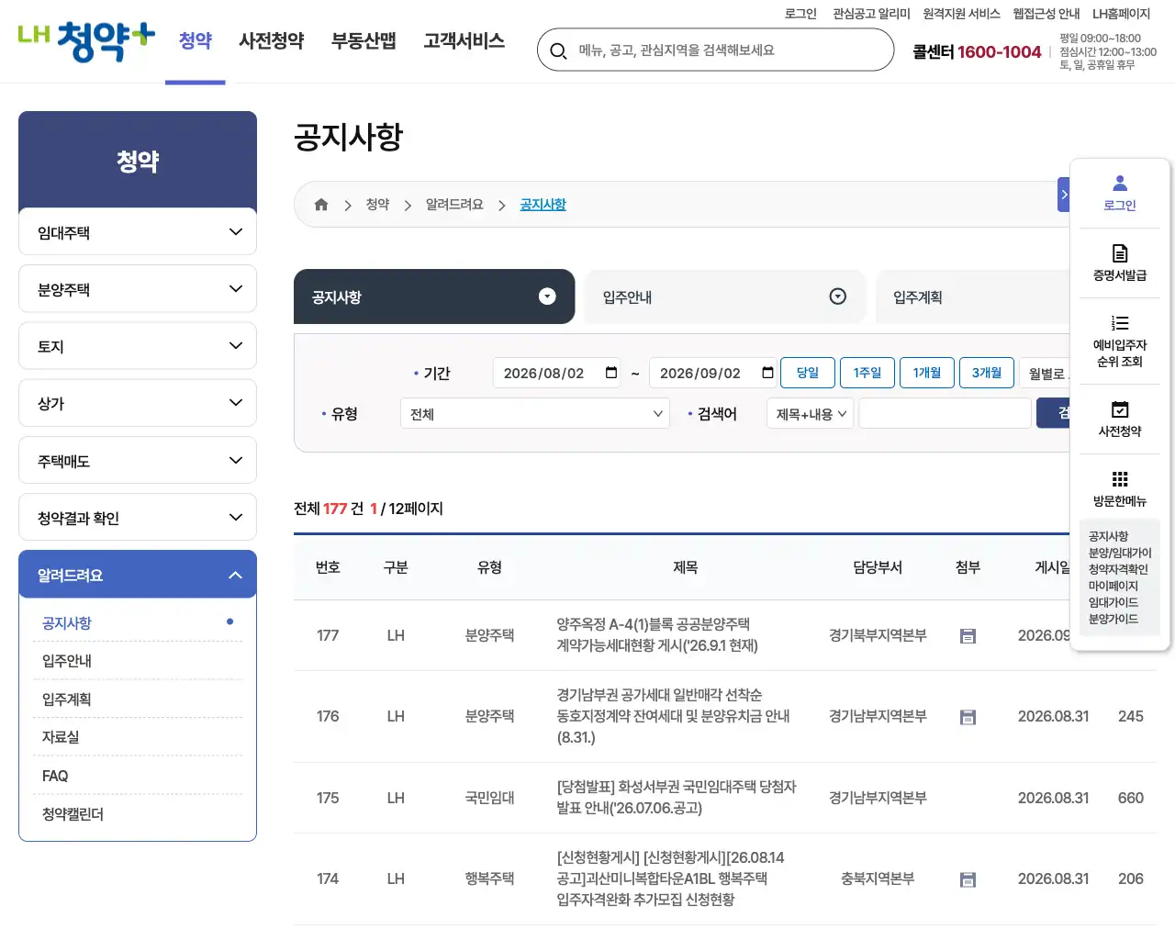Click 청약 in breadcrumb
The image size is (1175, 940).
(377, 205)
